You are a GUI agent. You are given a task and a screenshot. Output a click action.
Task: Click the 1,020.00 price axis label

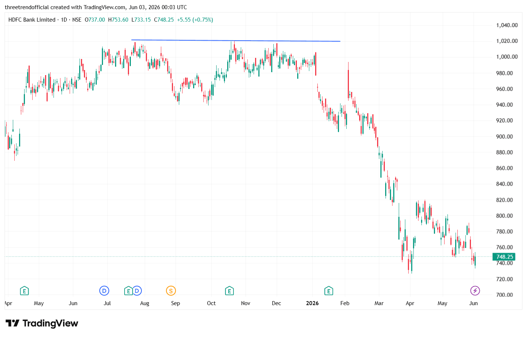[507, 41]
